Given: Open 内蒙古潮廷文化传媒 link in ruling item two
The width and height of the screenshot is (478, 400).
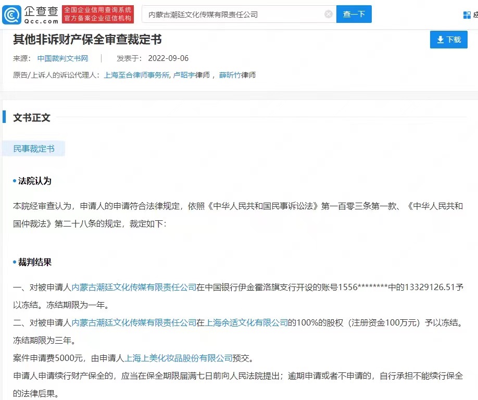Looking at the screenshot, I should [x=134, y=323].
